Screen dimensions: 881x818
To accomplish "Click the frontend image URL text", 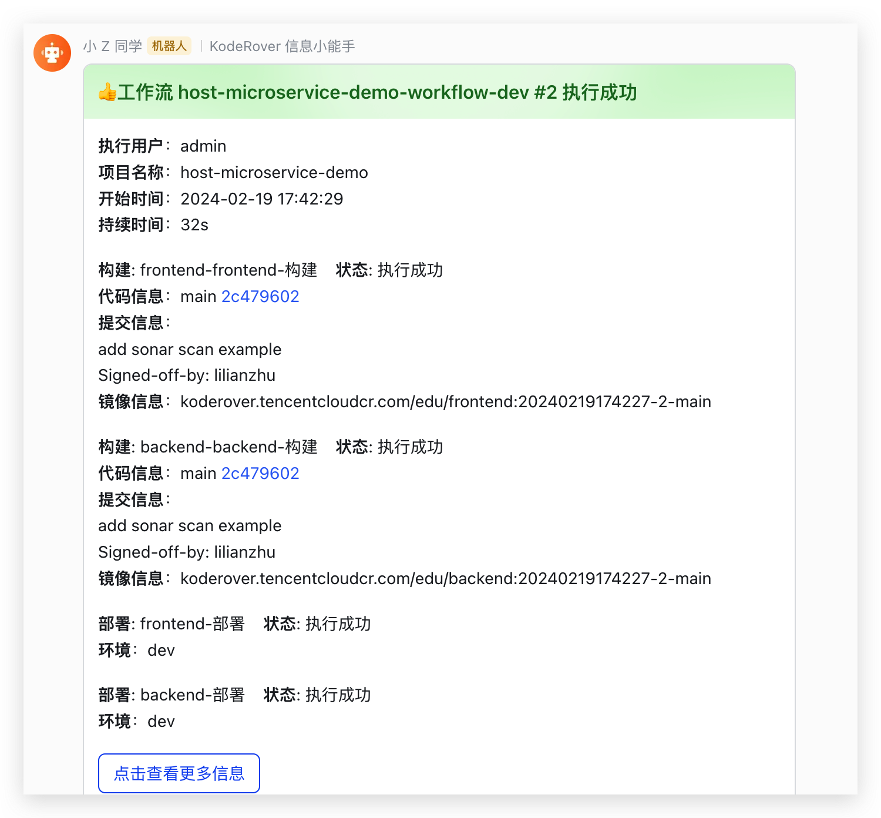I will point(445,401).
